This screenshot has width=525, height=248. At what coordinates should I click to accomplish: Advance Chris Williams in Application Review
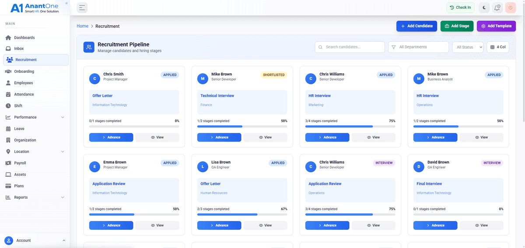[x=327, y=225]
